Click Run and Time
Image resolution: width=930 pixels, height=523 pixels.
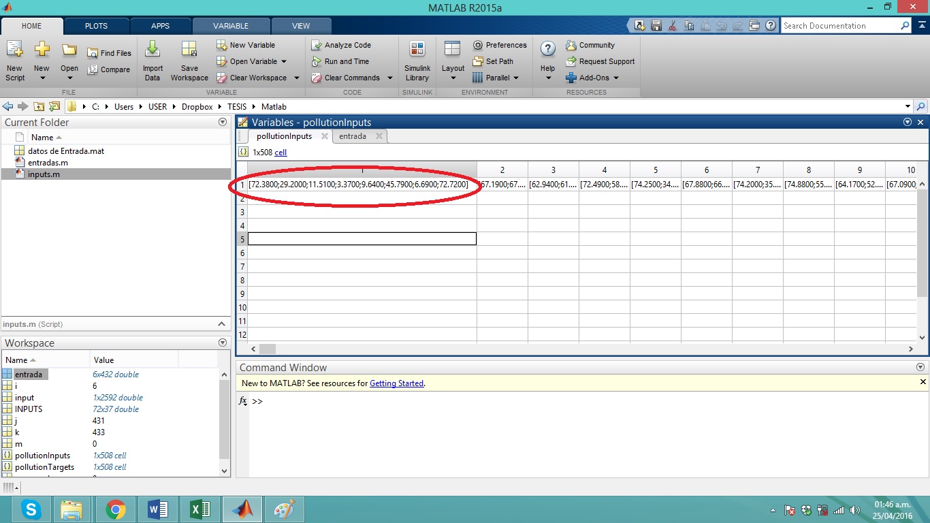[340, 61]
